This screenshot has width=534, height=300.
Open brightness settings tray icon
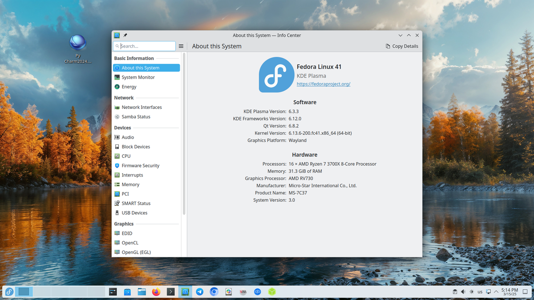click(x=472, y=292)
